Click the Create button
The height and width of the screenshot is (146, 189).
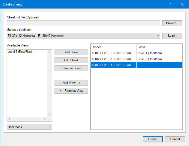click(153, 139)
